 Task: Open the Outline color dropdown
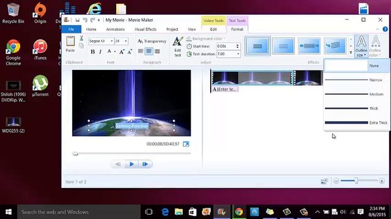click(x=375, y=46)
